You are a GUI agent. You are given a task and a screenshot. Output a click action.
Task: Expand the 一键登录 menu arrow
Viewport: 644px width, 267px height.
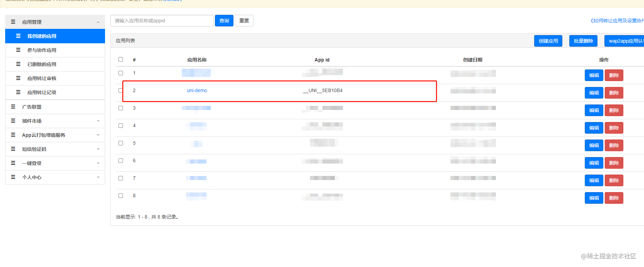tap(98, 163)
